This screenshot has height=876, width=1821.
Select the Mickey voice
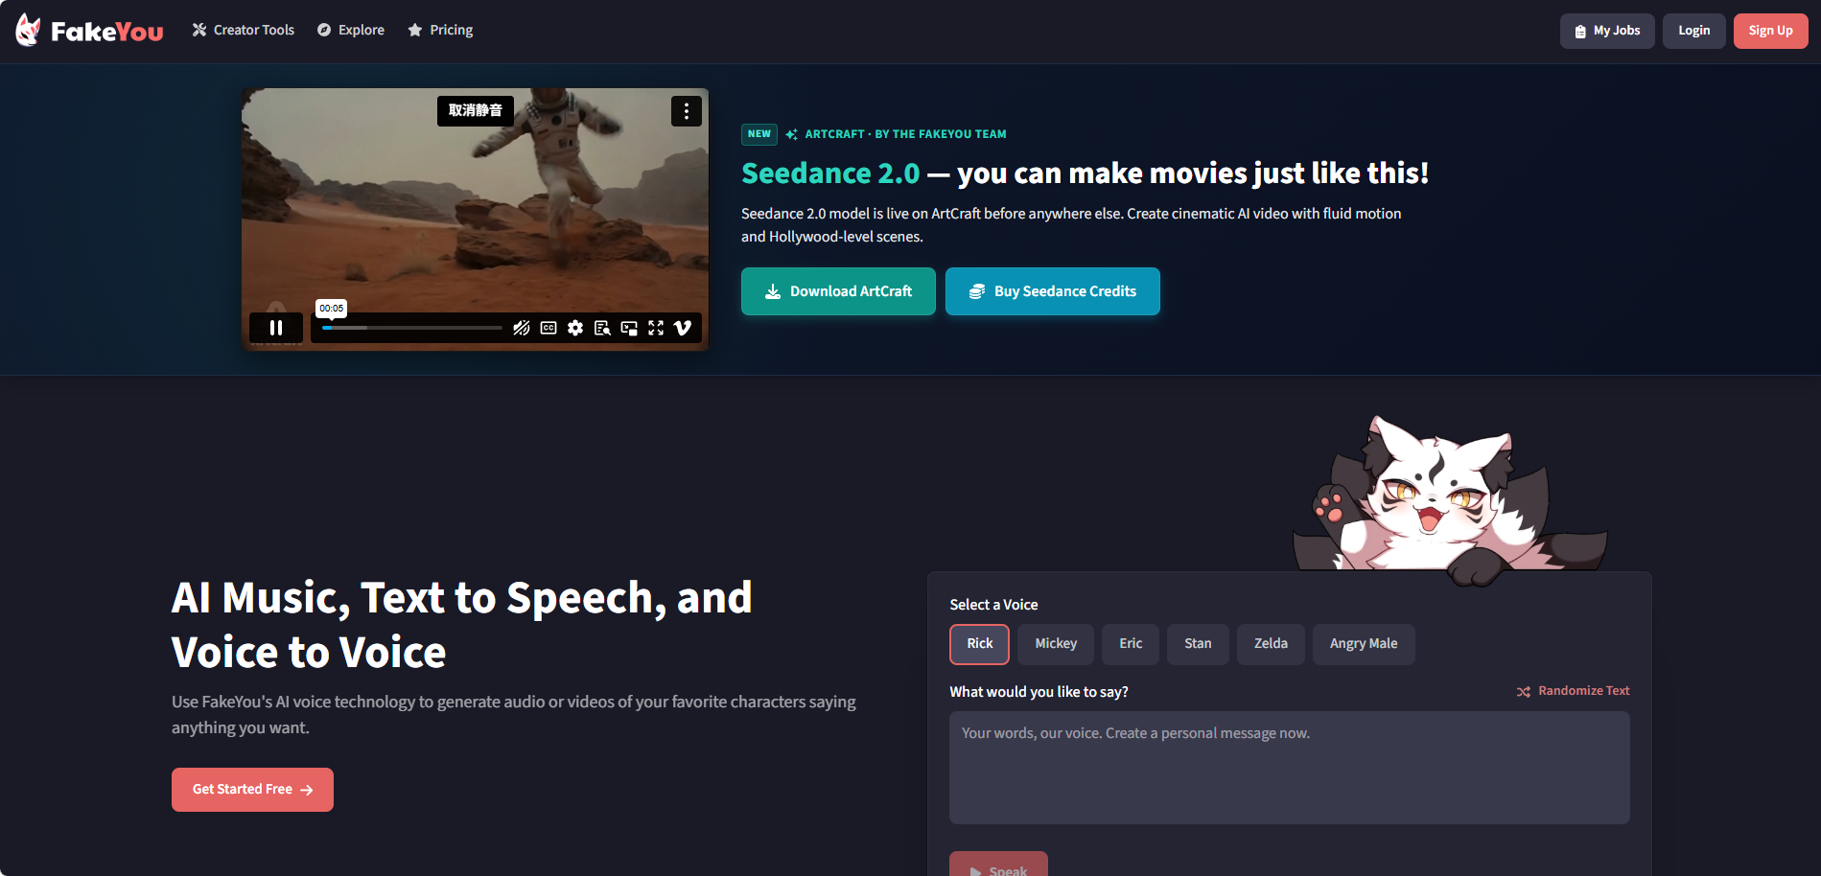coord(1056,644)
